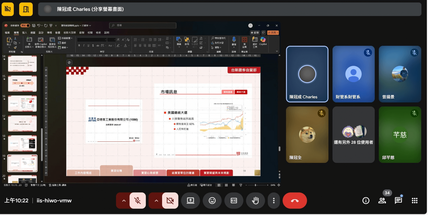Image resolution: width=428 pixels, height=215 pixels.
Task: Open the Meet activities grid icon
Action: (415, 201)
